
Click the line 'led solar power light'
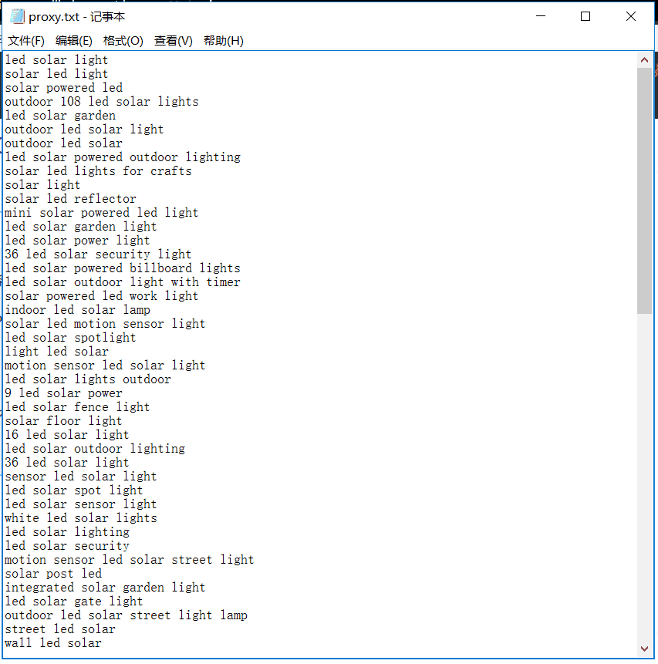[x=78, y=241]
